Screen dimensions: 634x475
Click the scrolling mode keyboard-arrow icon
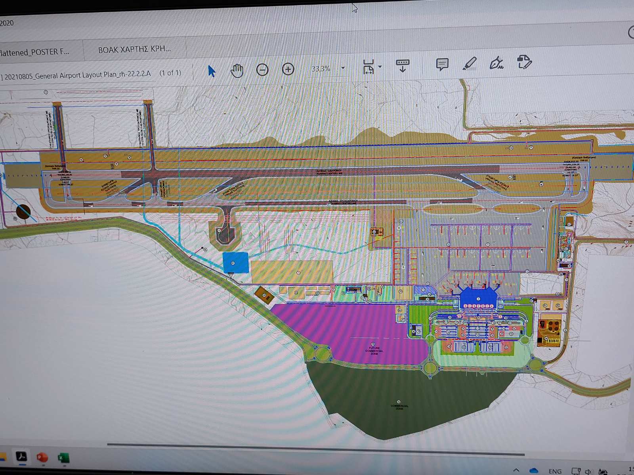[x=403, y=65]
